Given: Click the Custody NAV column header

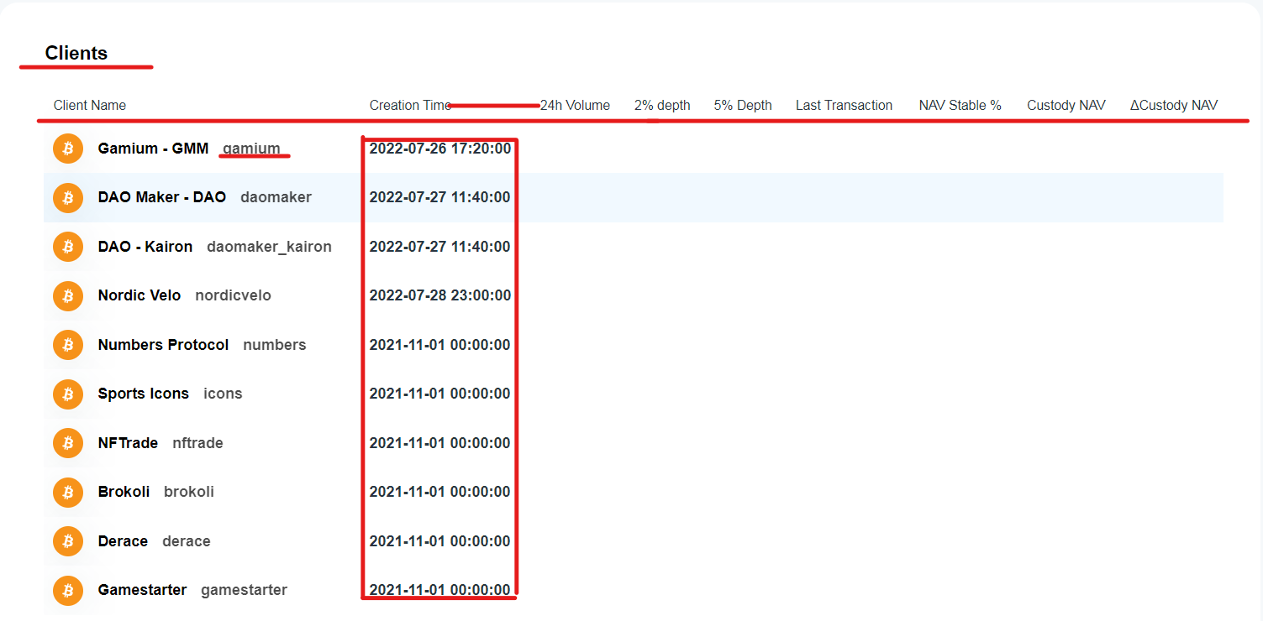Looking at the screenshot, I should point(1066,105).
